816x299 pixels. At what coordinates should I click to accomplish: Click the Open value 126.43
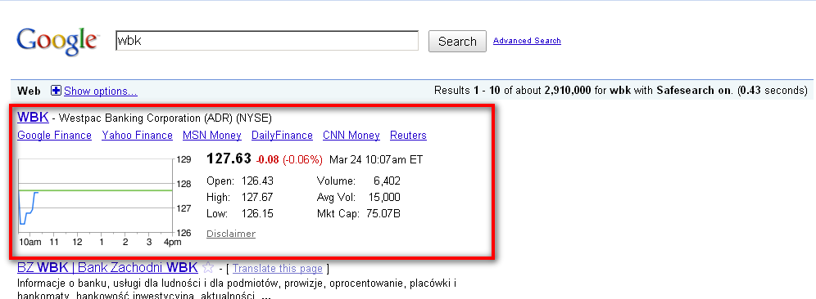(257, 181)
